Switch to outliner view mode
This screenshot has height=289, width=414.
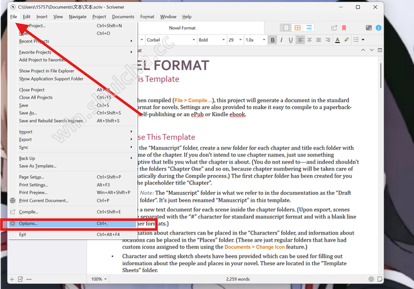tap(309, 28)
